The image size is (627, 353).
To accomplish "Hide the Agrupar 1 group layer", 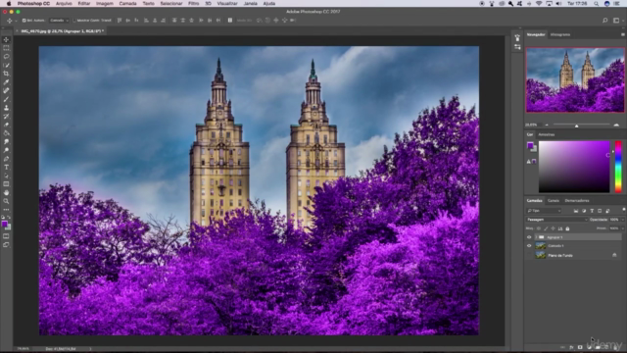I will (529, 237).
